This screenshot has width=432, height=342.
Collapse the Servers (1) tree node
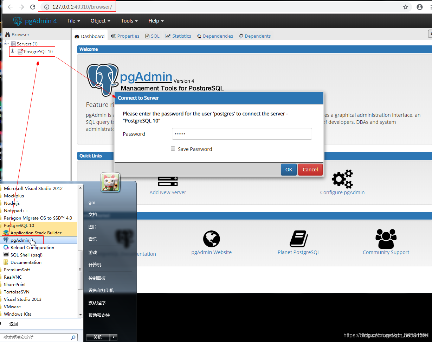tap(5, 43)
